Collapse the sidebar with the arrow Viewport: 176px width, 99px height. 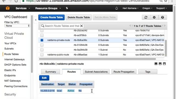pyautogui.click(x=35, y=20)
